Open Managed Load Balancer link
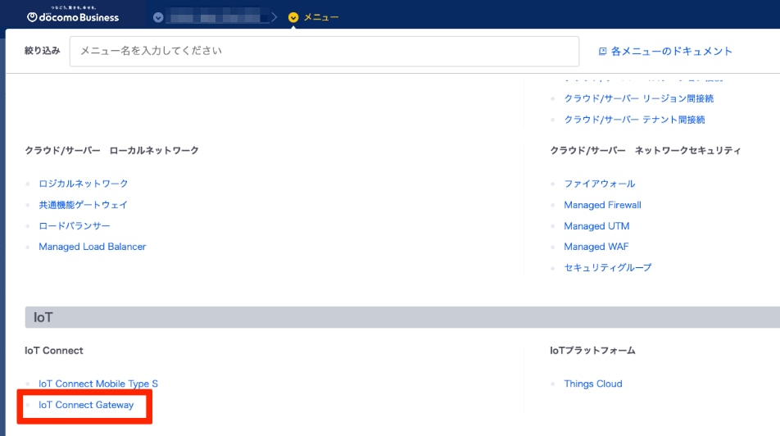The height and width of the screenshot is (436, 780). (93, 247)
